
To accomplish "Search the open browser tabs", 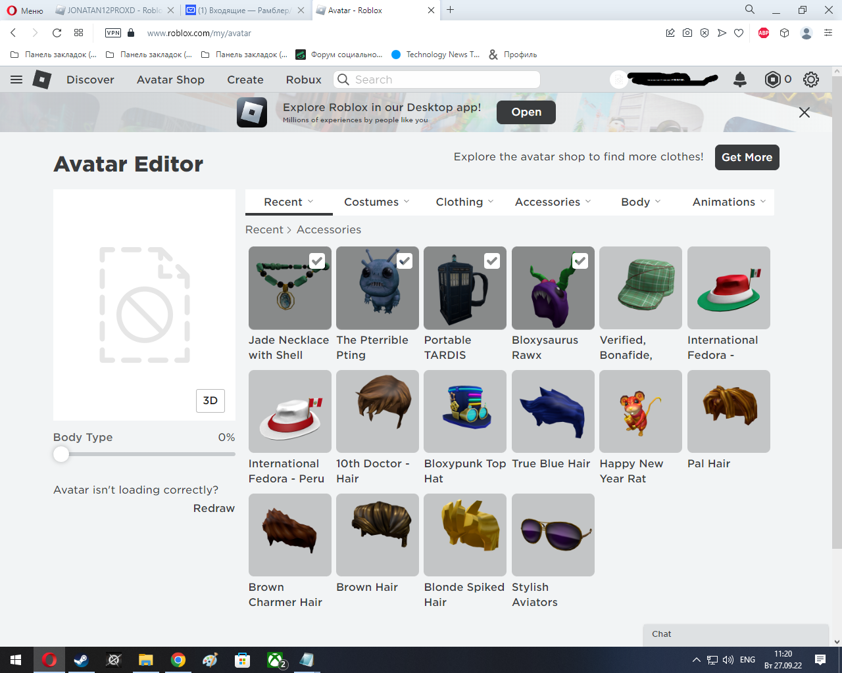I will coord(750,10).
